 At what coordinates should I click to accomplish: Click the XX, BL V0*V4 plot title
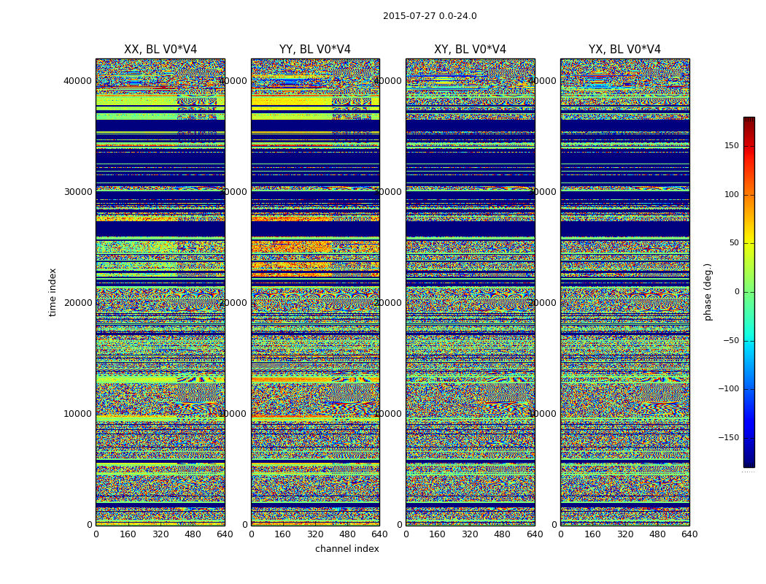point(160,50)
